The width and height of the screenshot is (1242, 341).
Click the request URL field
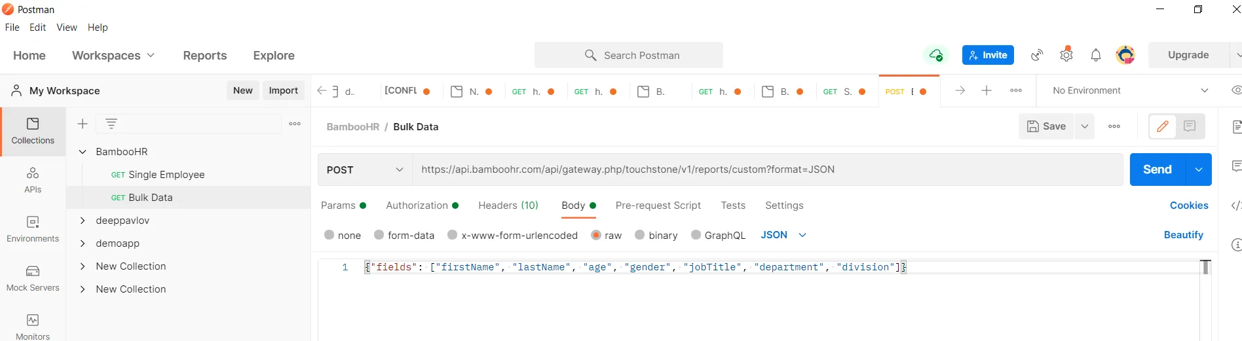767,170
